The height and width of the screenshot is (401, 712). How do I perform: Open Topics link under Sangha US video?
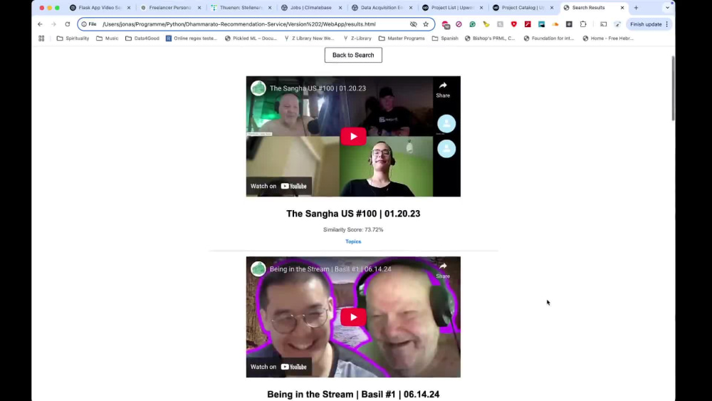pyautogui.click(x=353, y=241)
